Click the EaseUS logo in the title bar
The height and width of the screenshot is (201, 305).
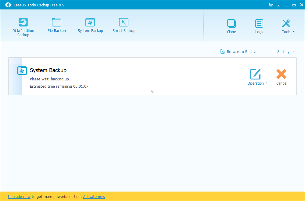pos(8,5)
